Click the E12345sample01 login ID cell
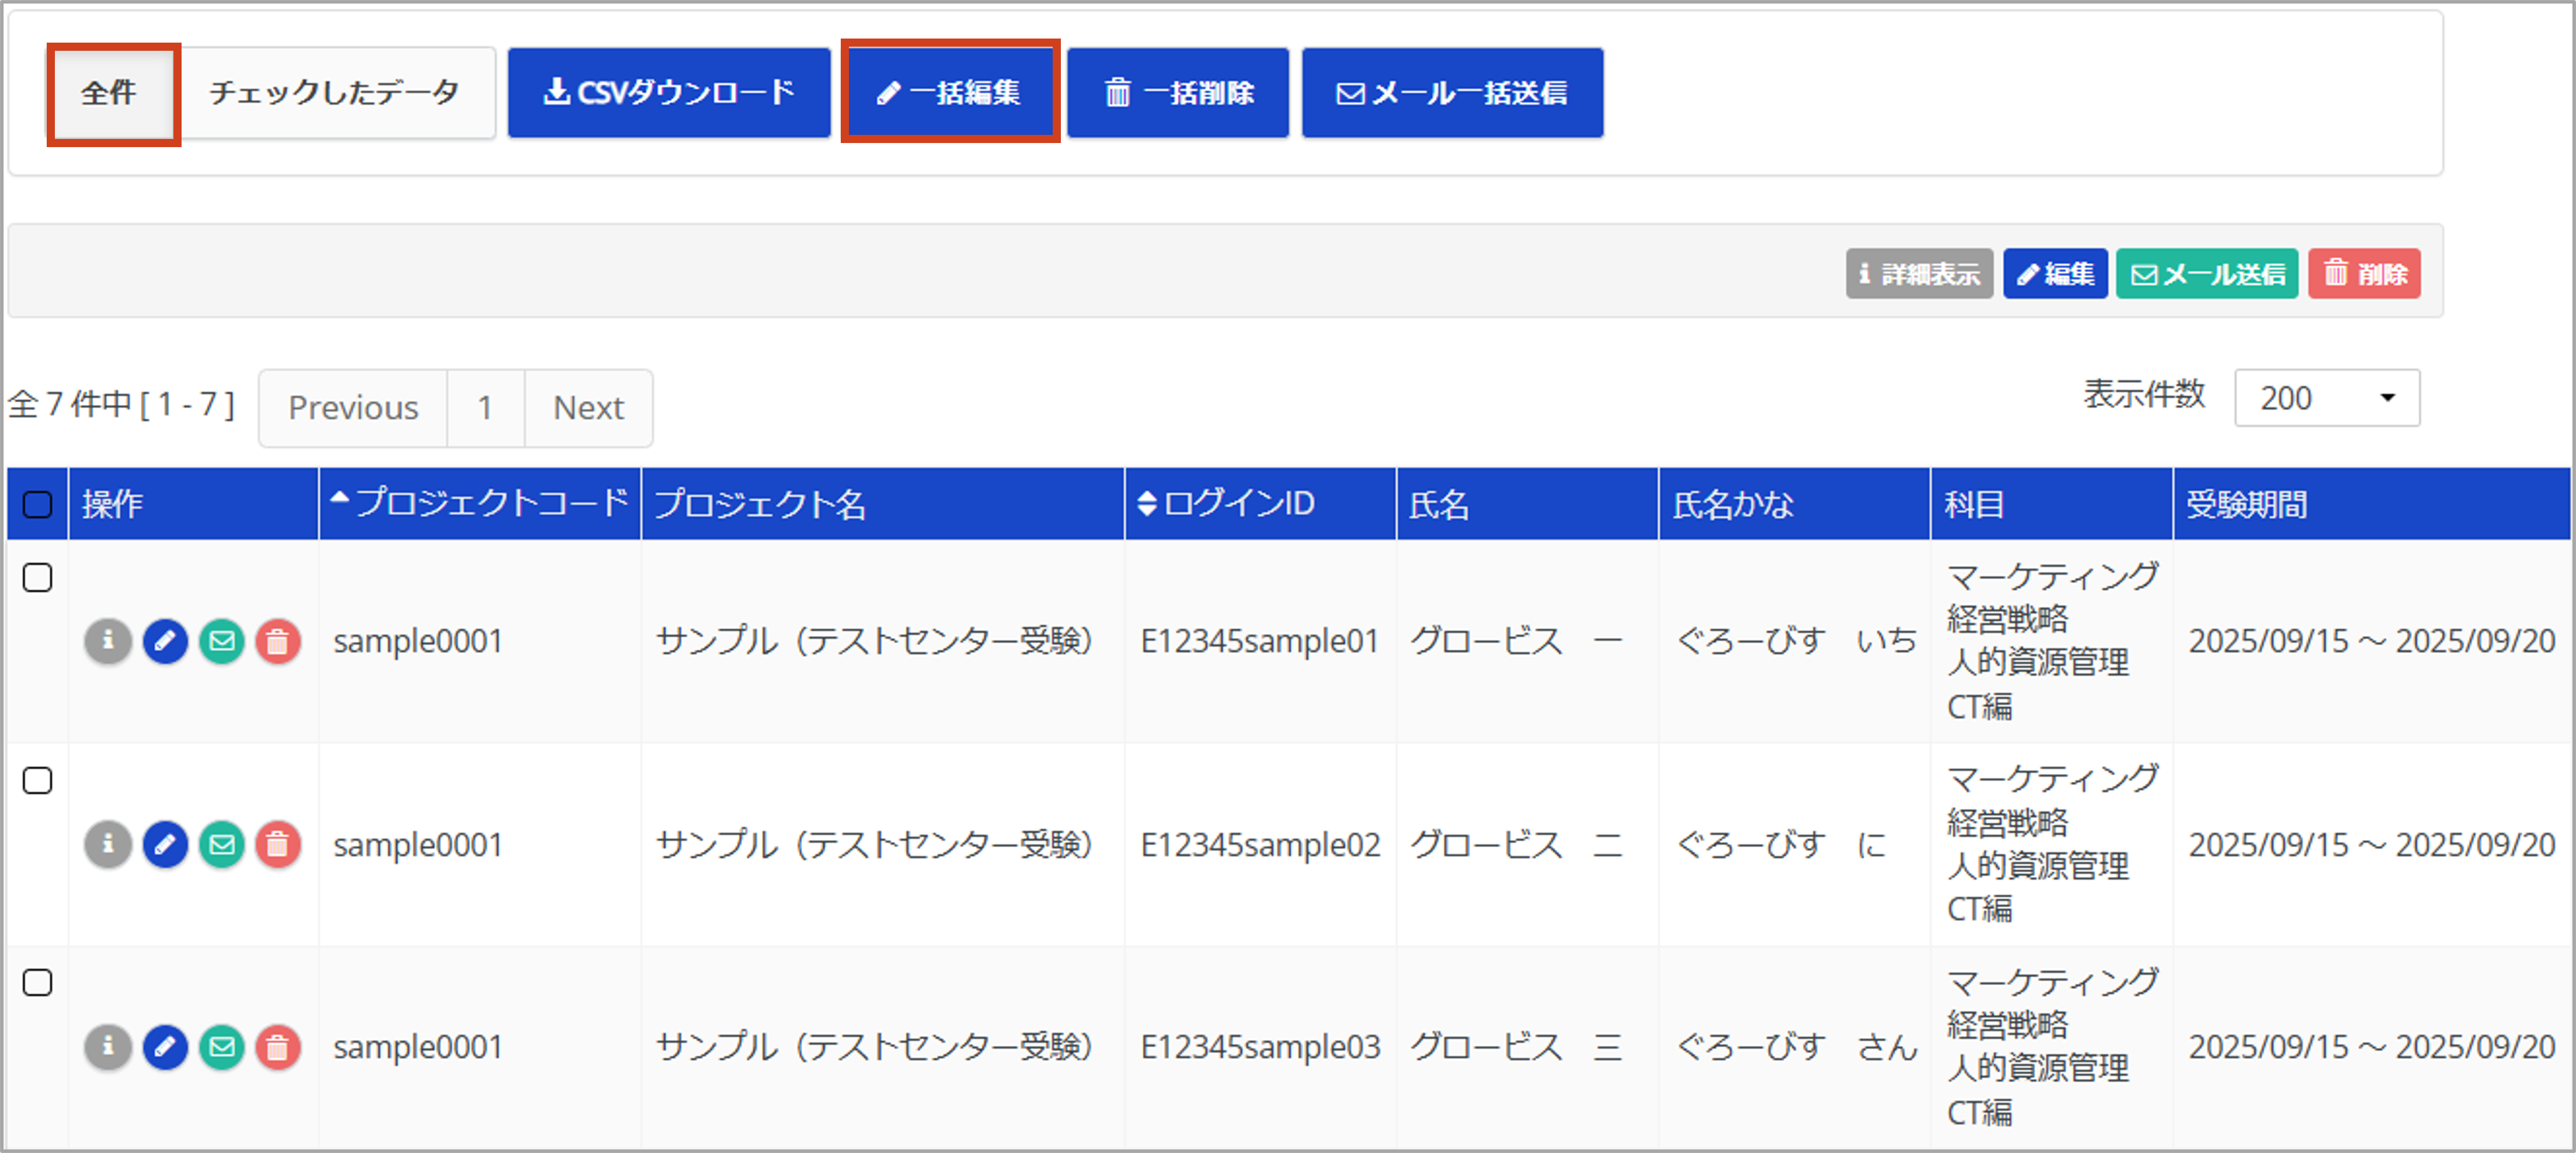 click(x=1260, y=641)
